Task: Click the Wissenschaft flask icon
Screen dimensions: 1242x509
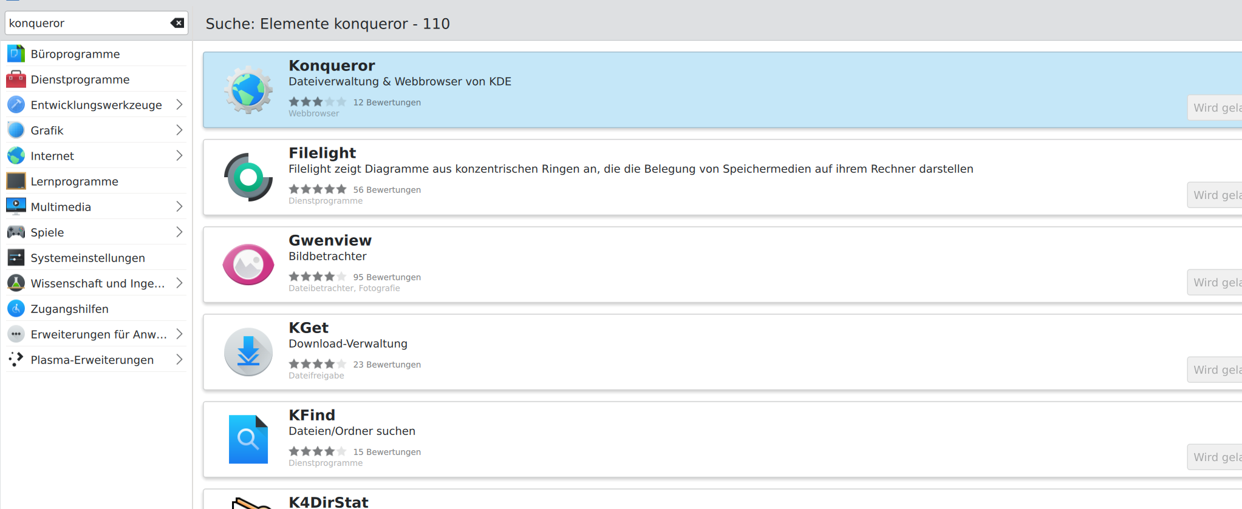Action: pos(16,283)
